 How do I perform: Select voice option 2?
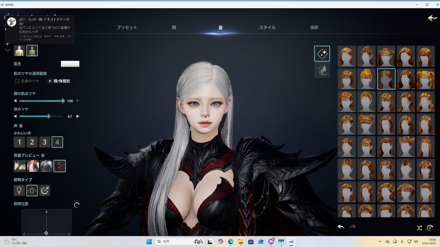[x=32, y=142]
